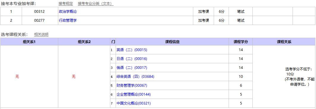The width and height of the screenshot is (316, 109).
Task: Click 加考课 cell in 行政管理学 row
Action: pyautogui.click(x=204, y=20)
